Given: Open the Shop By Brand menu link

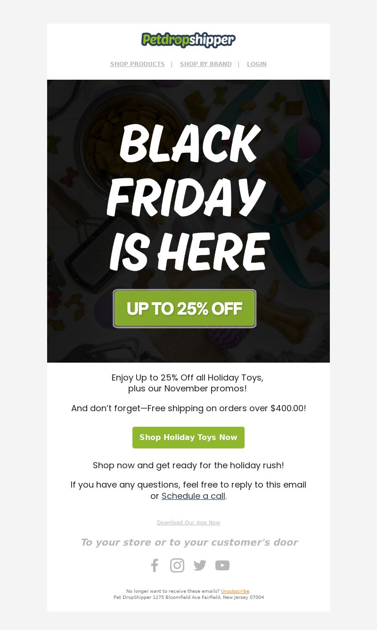Looking at the screenshot, I should (x=206, y=64).
